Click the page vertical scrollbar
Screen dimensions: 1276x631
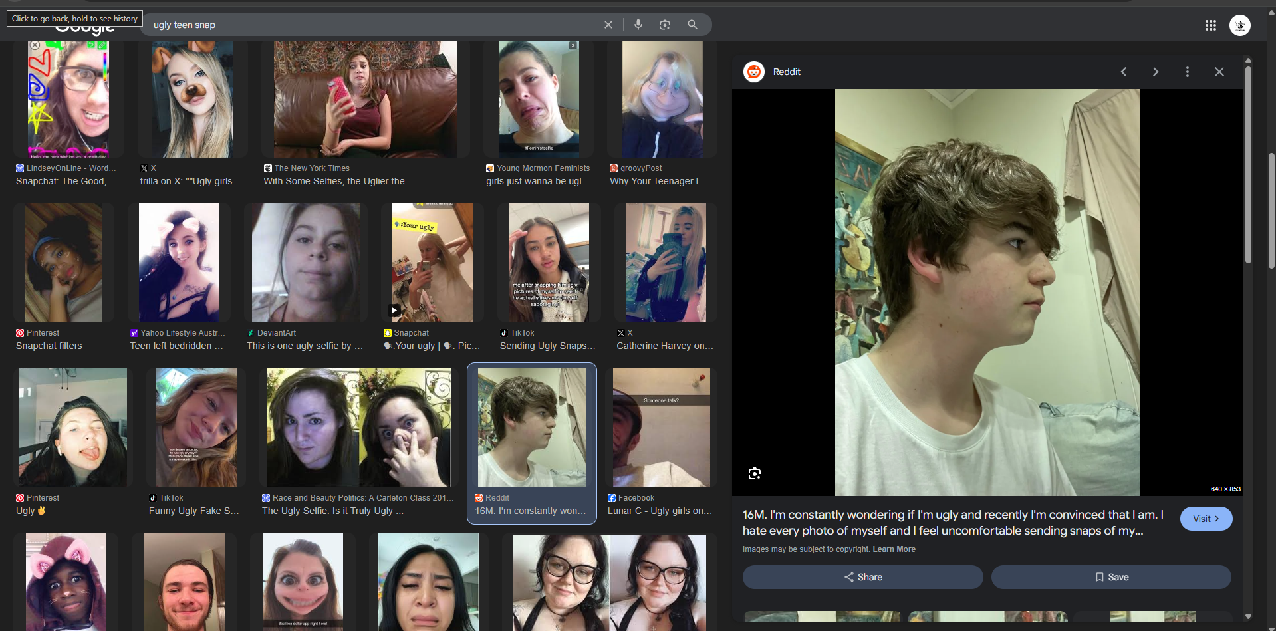[x=1271, y=209]
